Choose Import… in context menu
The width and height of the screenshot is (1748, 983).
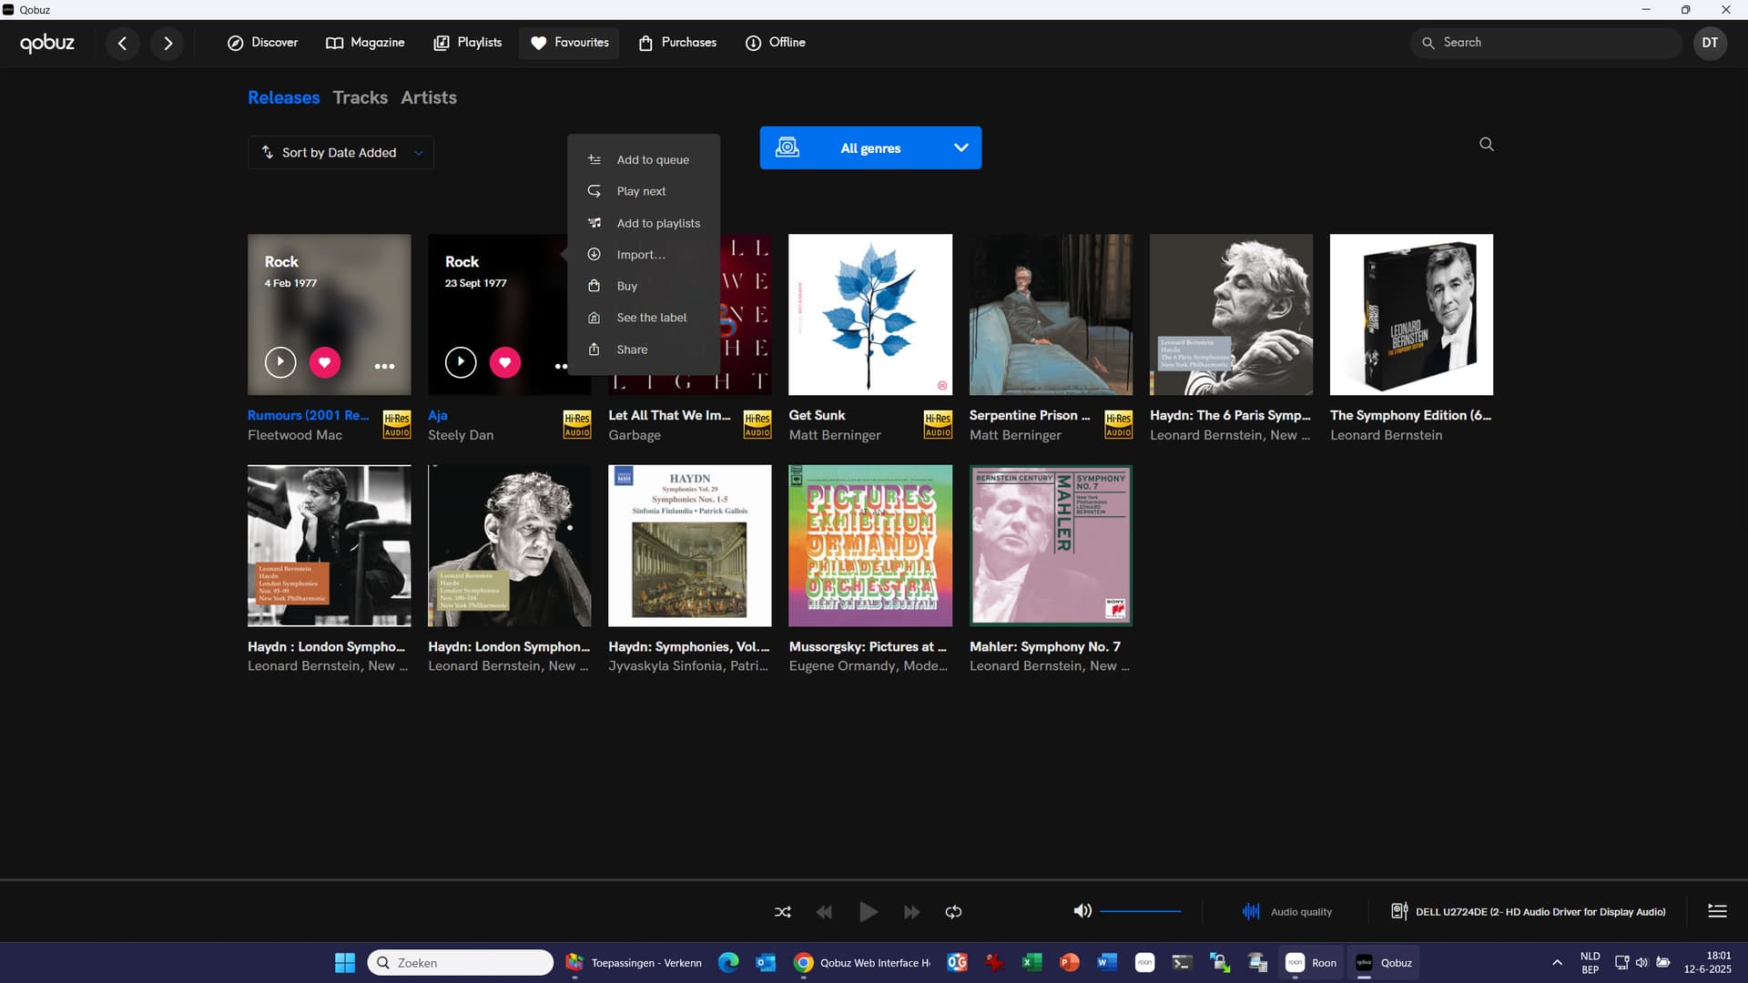[644, 255]
